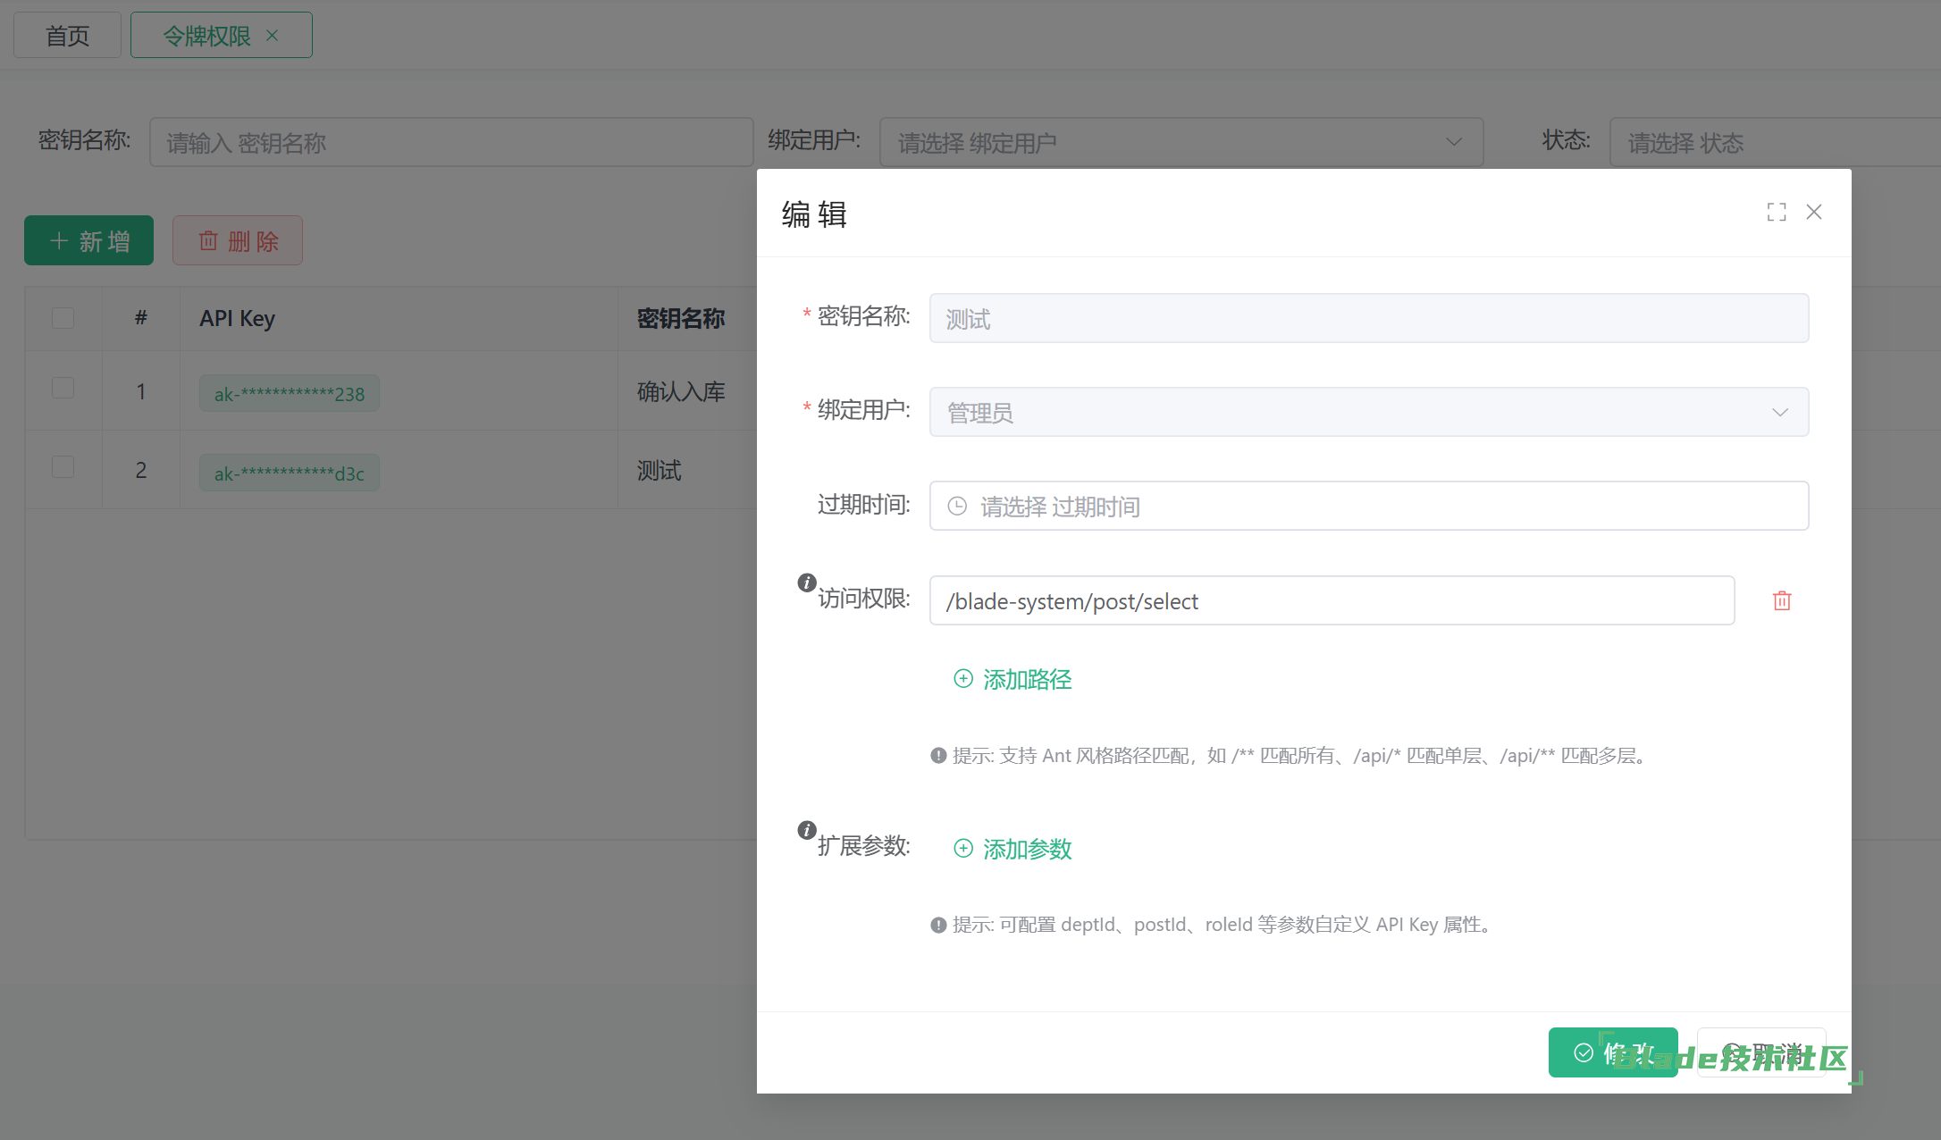Click the fullscreen icon in edit dialog

click(x=1777, y=212)
